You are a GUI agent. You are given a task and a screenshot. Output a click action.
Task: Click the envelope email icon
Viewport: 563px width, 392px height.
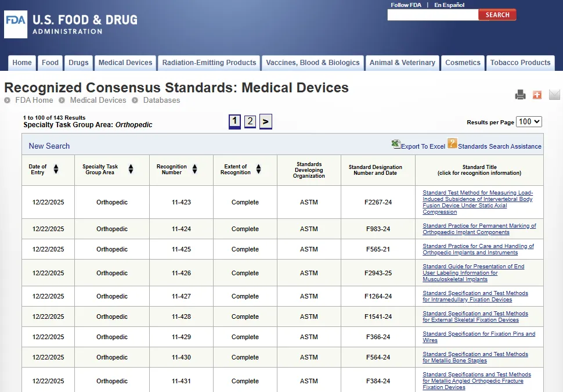click(x=554, y=95)
